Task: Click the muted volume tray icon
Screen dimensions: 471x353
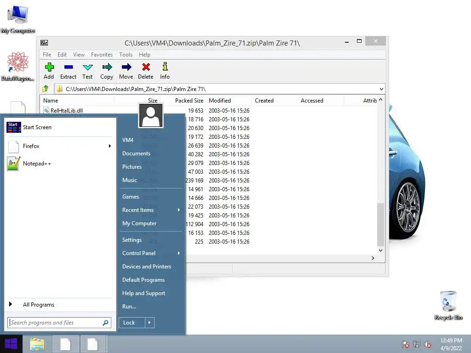Action: click(428, 344)
